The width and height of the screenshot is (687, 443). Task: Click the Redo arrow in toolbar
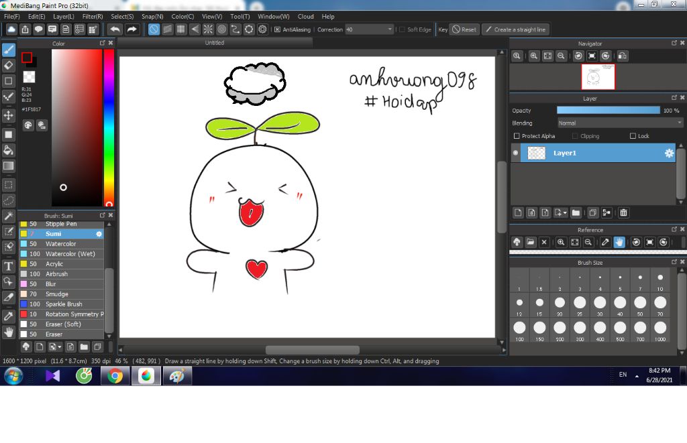131,29
